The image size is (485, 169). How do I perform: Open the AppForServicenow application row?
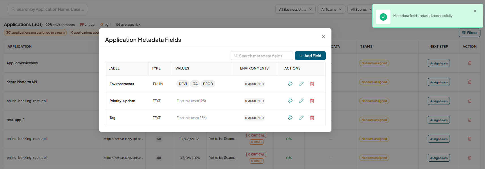[22, 63]
